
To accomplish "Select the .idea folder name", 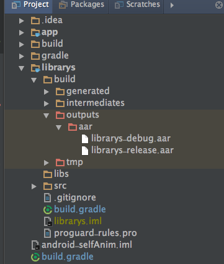I will [x=52, y=20].
